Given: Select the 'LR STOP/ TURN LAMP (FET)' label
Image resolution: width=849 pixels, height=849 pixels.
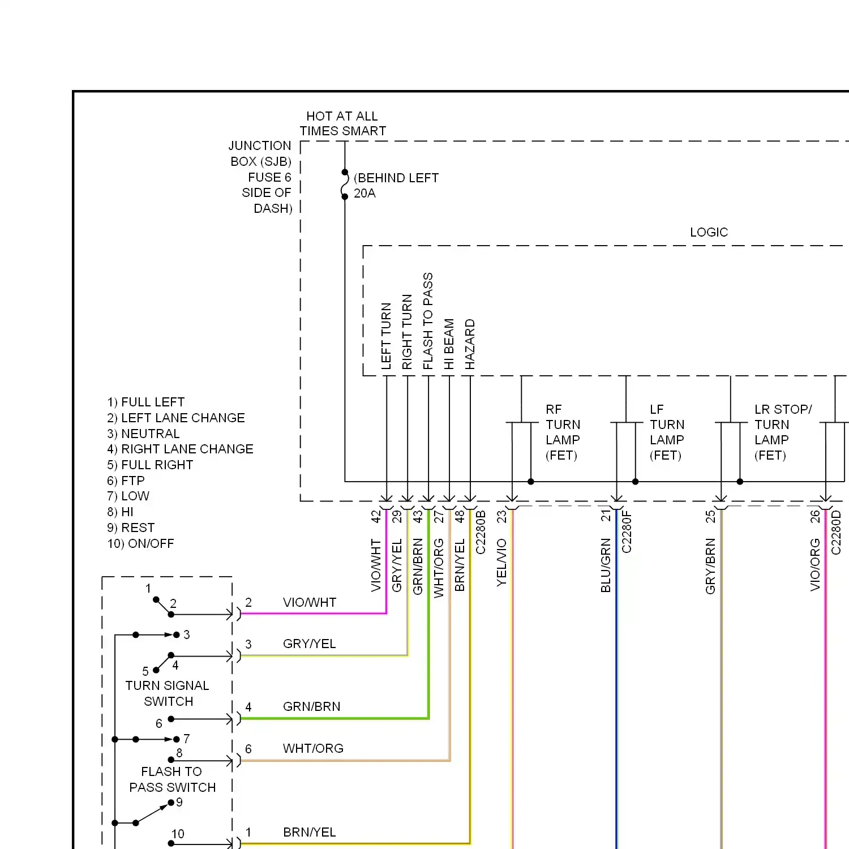Looking at the screenshot, I should coord(783,432).
